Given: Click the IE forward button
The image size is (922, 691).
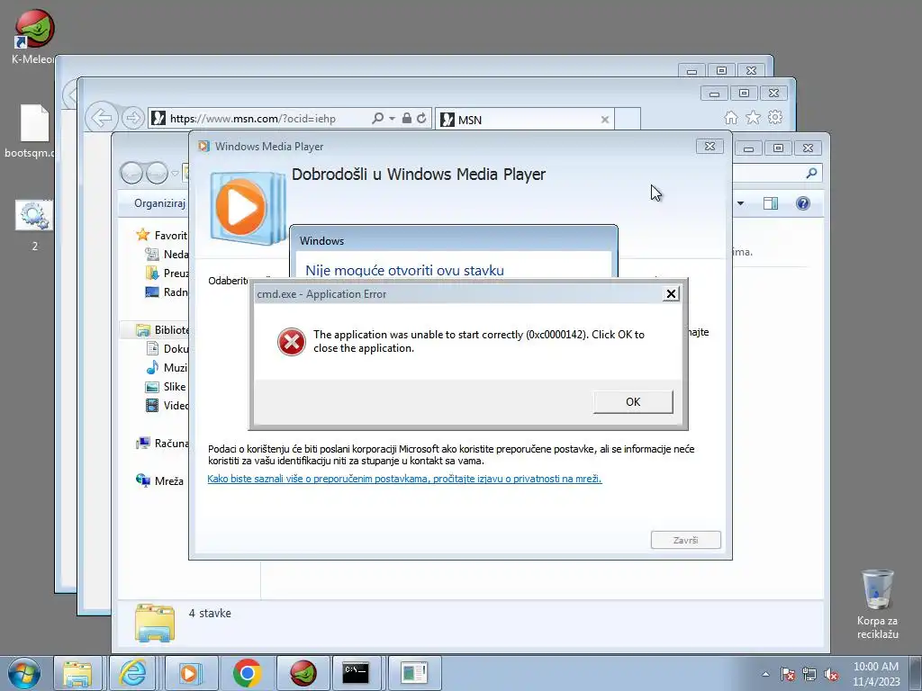Looking at the screenshot, I should [x=133, y=118].
